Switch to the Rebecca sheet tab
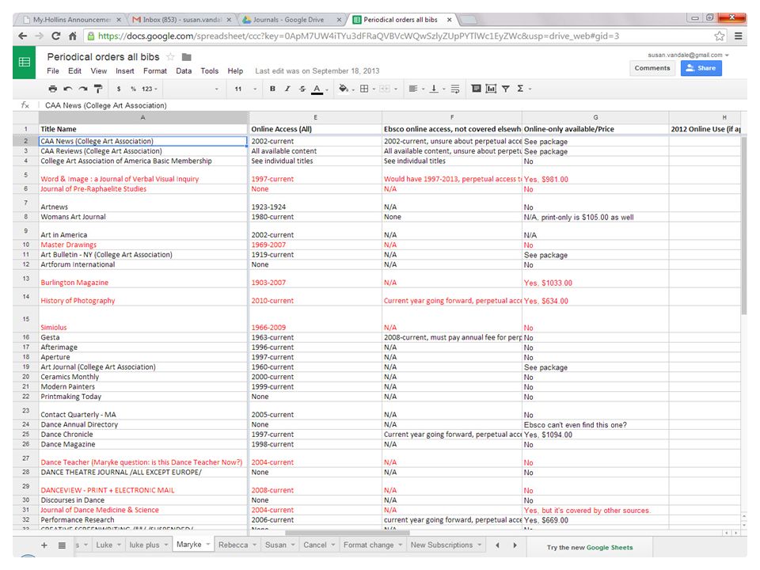Viewport: 760px width, 570px height. (233, 545)
